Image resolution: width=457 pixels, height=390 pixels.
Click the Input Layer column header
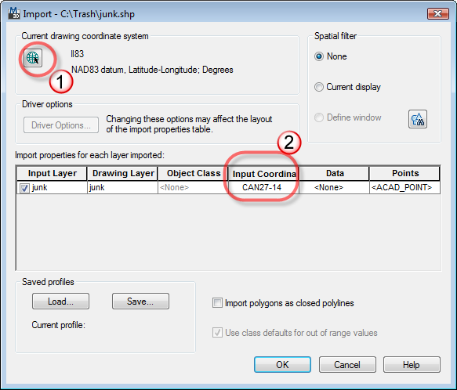53,173
